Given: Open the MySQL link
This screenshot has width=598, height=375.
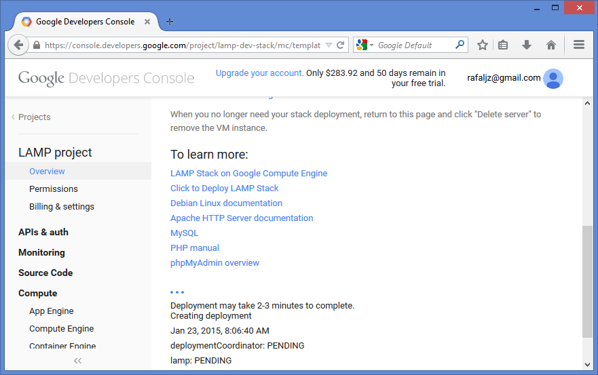Looking at the screenshot, I should click(184, 233).
